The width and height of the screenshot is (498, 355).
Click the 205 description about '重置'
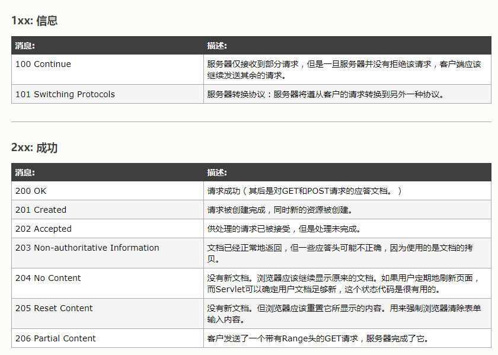(x=347, y=314)
